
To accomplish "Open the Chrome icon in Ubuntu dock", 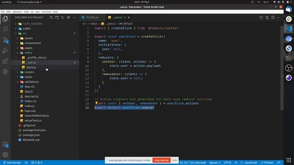I will pyautogui.click(x=289, y=38).
